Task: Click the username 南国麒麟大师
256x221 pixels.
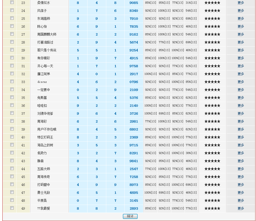Action: click(47, 34)
